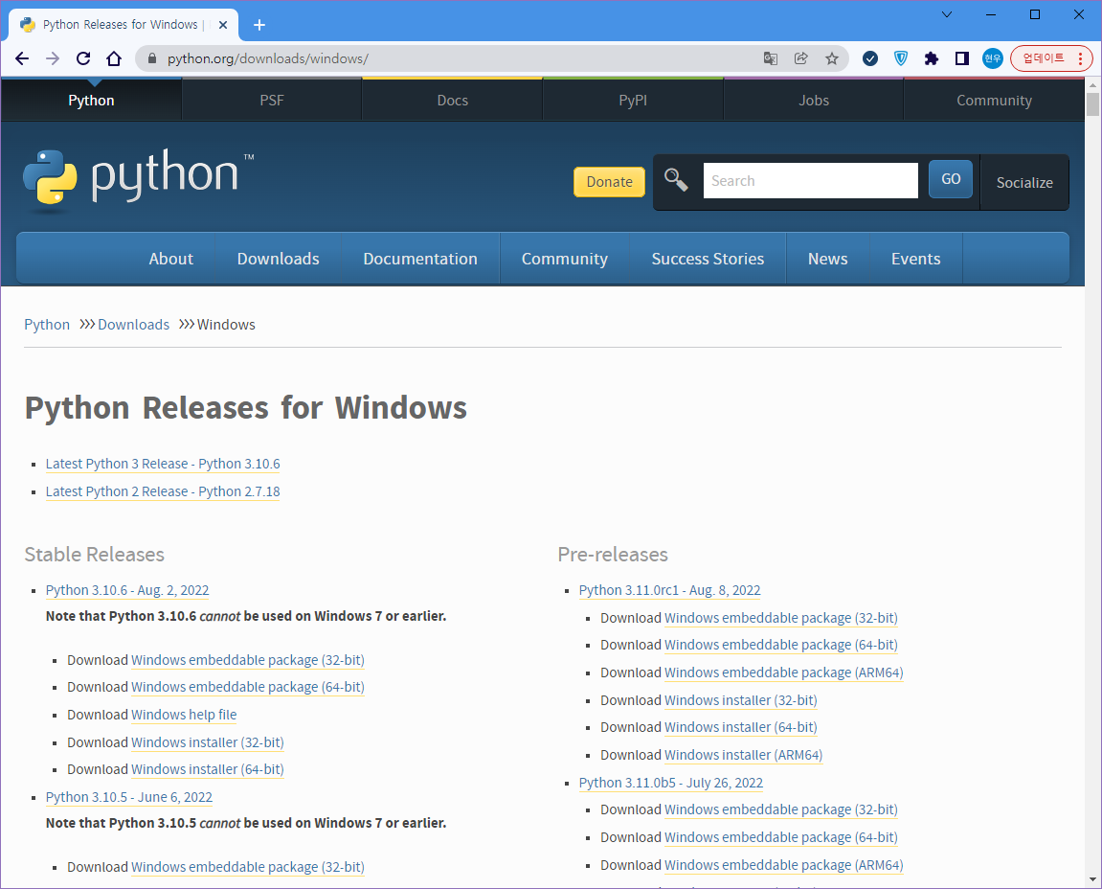
Task: Focus the Search input field
Action: point(810,181)
